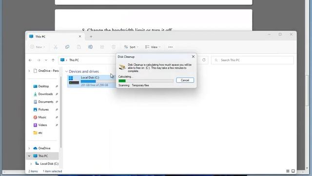The image size is (312, 176).
Task: Click the Copy toolbar icon
Action: pyautogui.click(x=67, y=47)
